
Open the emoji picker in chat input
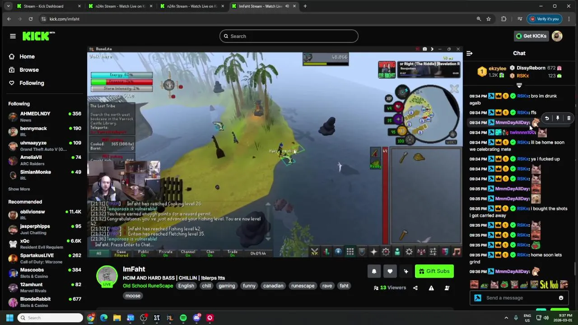tap(561, 298)
